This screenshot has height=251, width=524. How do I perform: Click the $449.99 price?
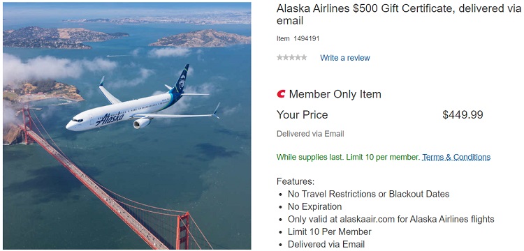463,114
